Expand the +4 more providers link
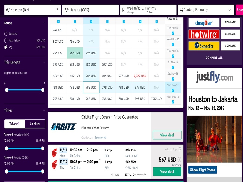Image resolution: width=243 pixels, height=182 pixels. (x=115, y=175)
